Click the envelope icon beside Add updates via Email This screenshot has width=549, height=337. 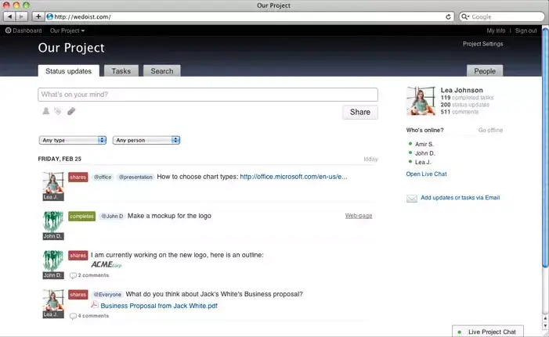point(412,199)
